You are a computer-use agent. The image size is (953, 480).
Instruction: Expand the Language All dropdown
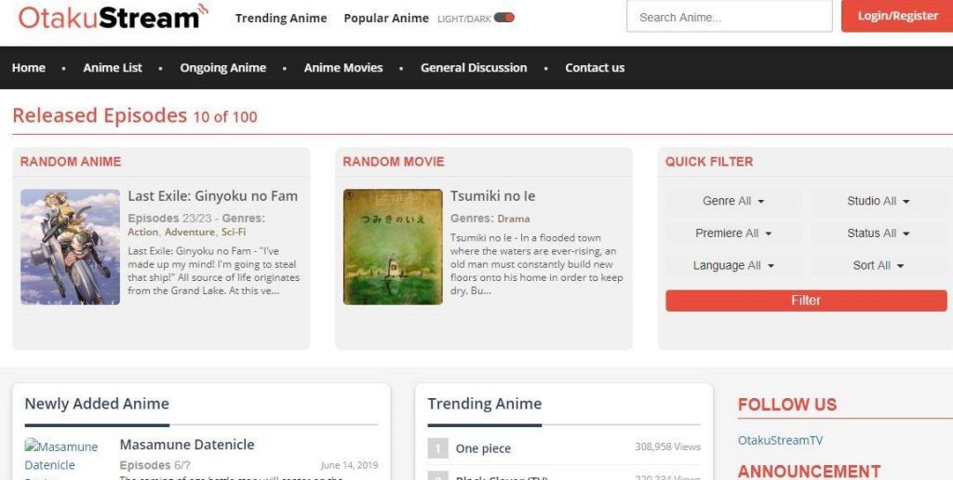(x=733, y=265)
